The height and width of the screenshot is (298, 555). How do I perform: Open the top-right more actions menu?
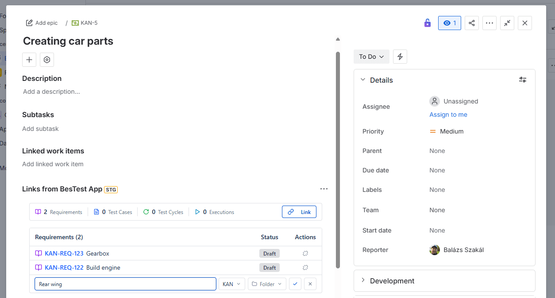pyautogui.click(x=489, y=23)
